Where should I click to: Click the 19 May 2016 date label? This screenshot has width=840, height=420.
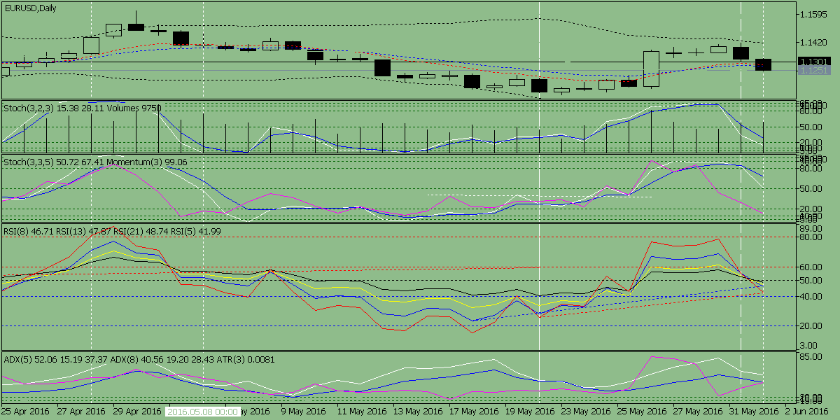[529, 412]
